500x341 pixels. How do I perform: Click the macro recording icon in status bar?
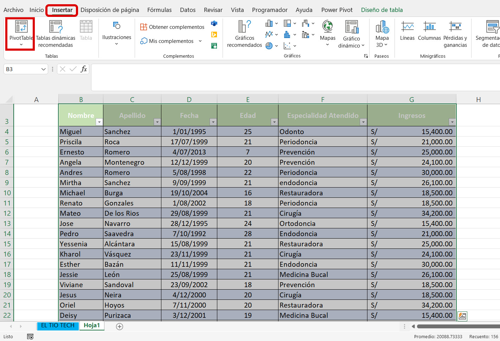(x=30, y=337)
